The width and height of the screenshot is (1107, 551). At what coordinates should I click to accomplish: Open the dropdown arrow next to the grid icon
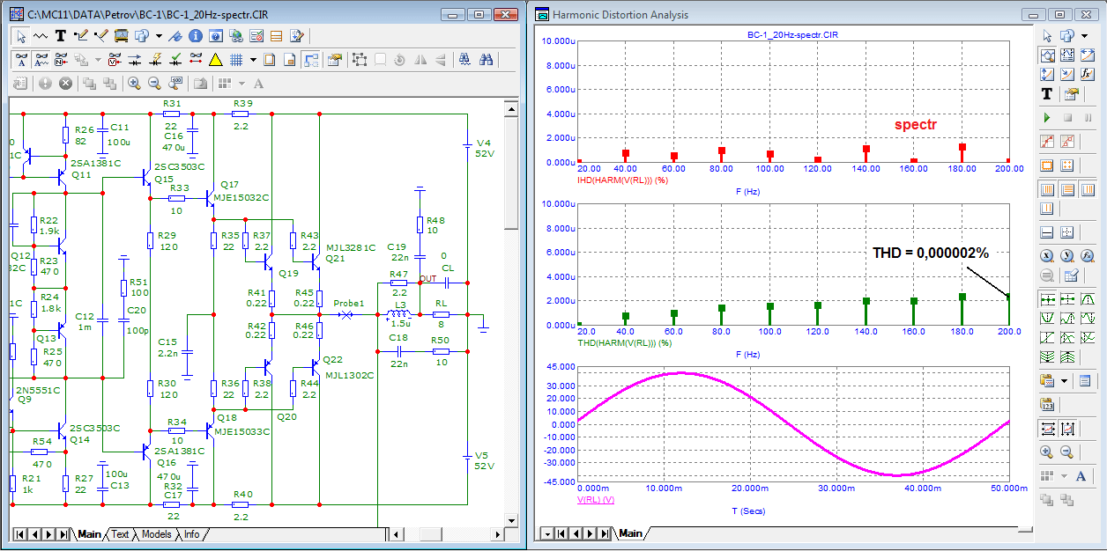point(253,60)
